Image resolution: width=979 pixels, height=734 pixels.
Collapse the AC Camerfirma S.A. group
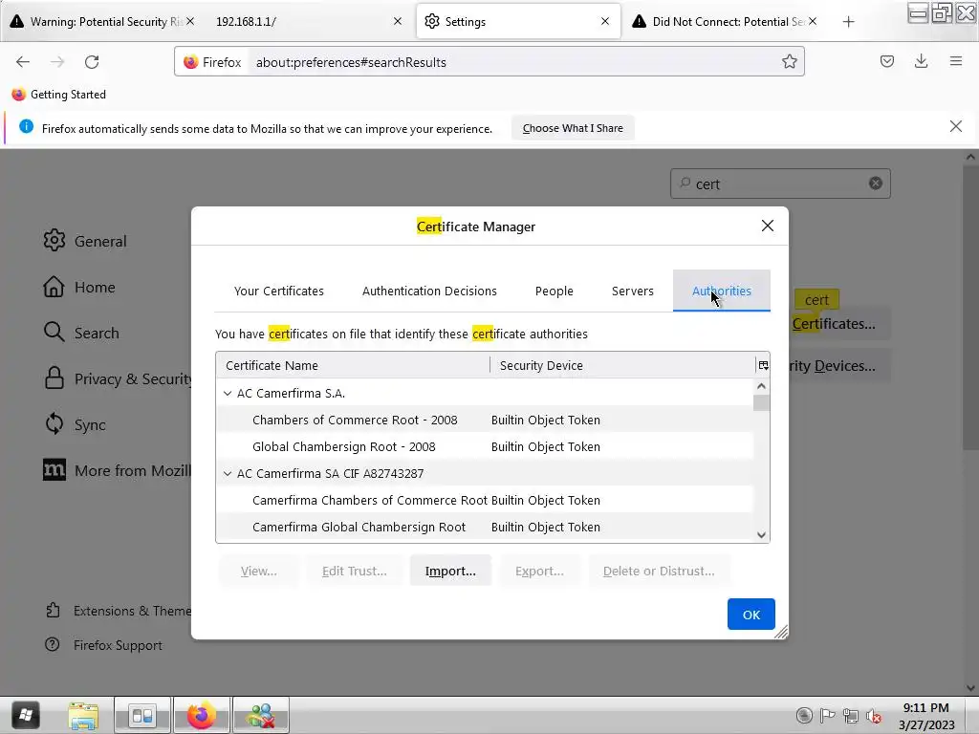[228, 393]
